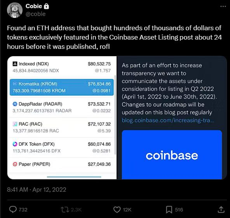Click the RAC token logo icon

(15, 124)
